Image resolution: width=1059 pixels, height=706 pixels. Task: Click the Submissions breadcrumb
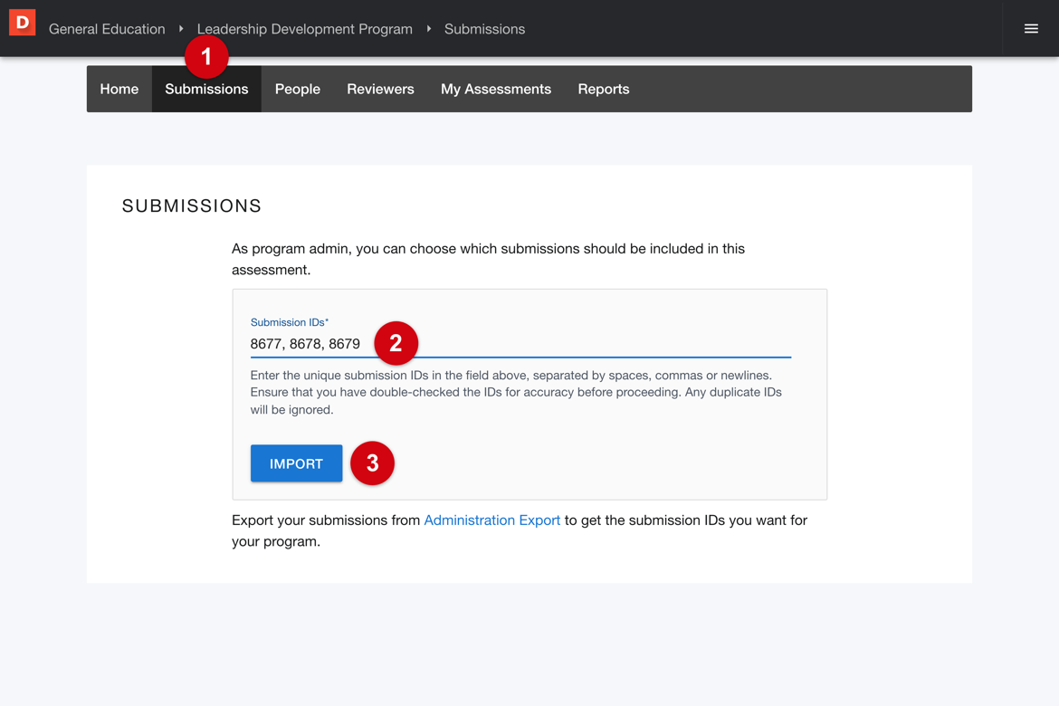(484, 29)
